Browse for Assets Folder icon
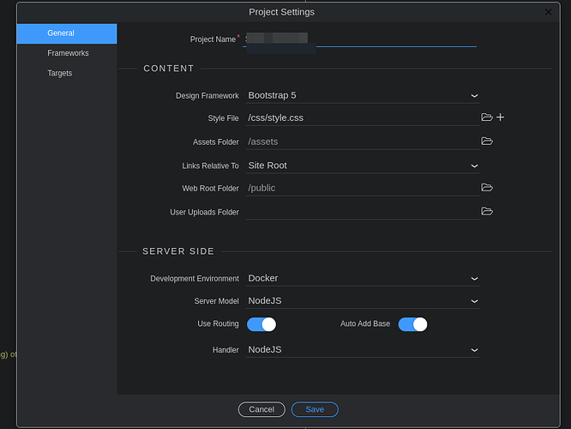 coord(486,141)
